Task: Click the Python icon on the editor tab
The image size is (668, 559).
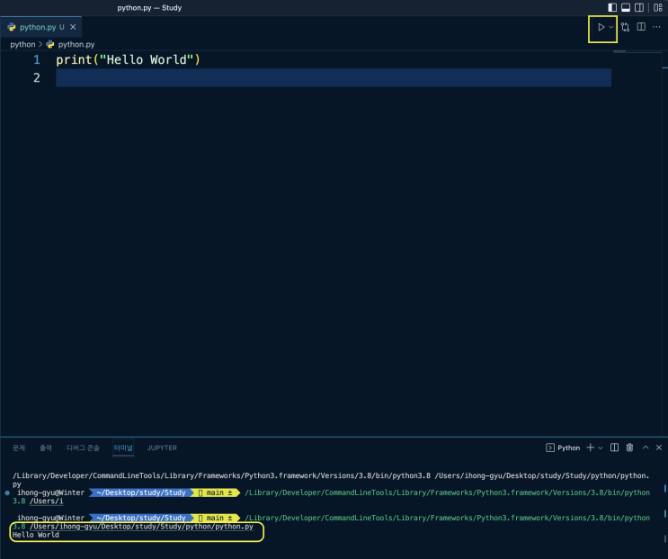Action: (12, 27)
